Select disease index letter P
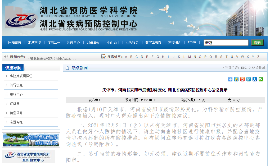 pyautogui.click(x=205, y=57)
